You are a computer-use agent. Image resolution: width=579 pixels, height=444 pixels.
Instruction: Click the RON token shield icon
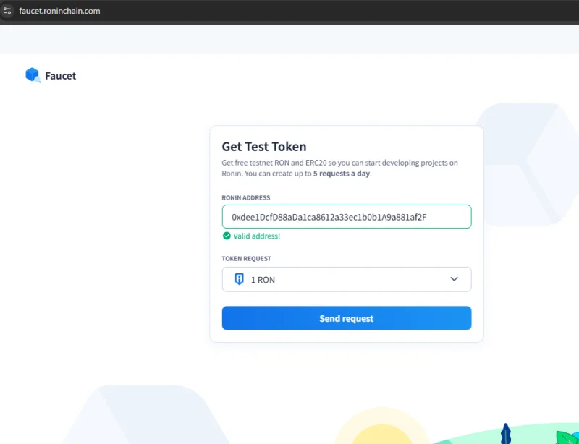click(240, 279)
